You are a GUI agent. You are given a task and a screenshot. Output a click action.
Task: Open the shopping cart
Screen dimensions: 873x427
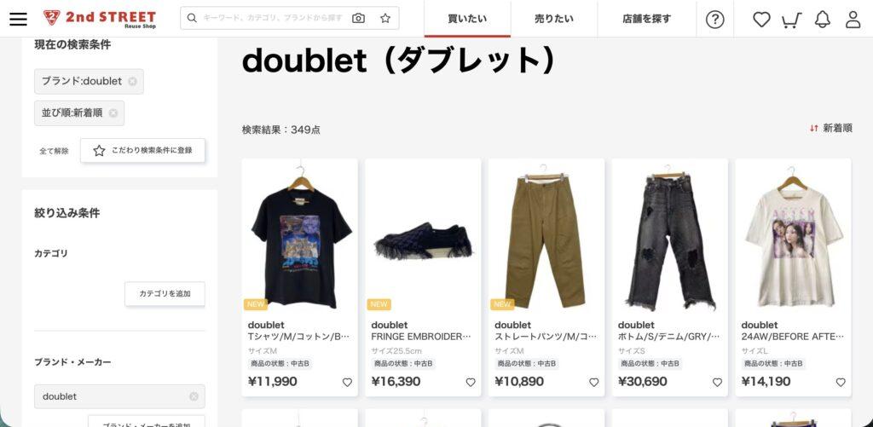point(791,20)
